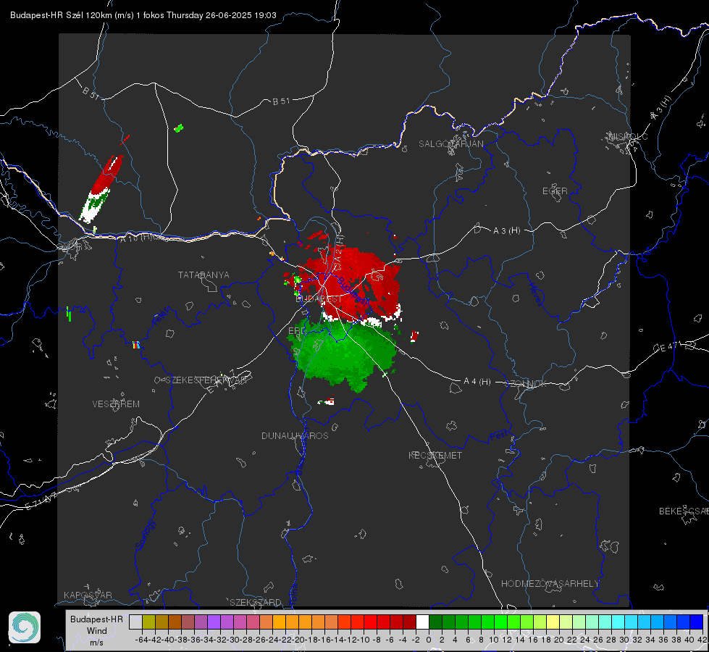Click the HungaroMet swirl logo icon
Viewport: 709px width, 652px height.
[25, 627]
